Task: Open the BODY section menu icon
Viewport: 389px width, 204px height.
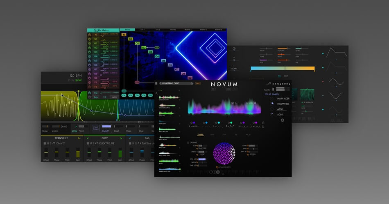Action: (88, 144)
